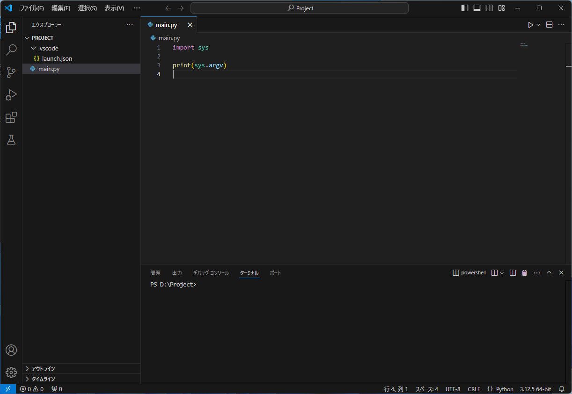
Task: Toggle the primary sidebar visibility
Action: [x=464, y=8]
